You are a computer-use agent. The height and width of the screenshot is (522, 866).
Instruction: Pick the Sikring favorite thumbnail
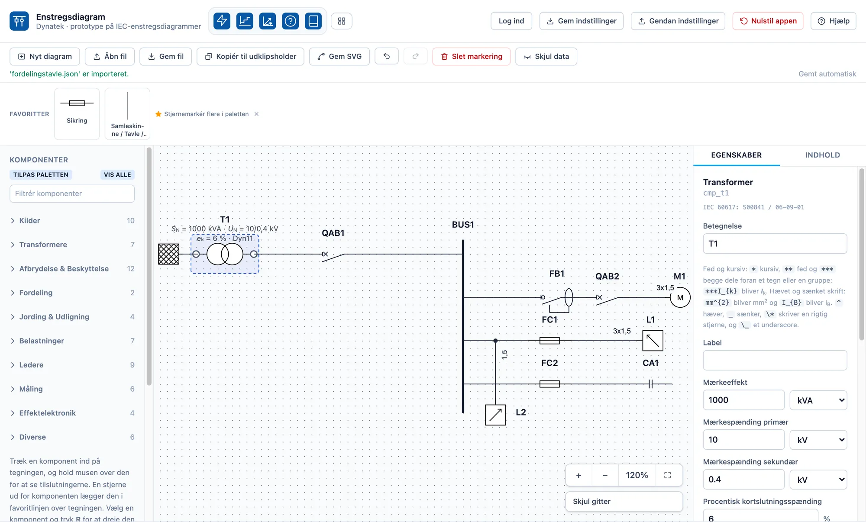(x=77, y=114)
